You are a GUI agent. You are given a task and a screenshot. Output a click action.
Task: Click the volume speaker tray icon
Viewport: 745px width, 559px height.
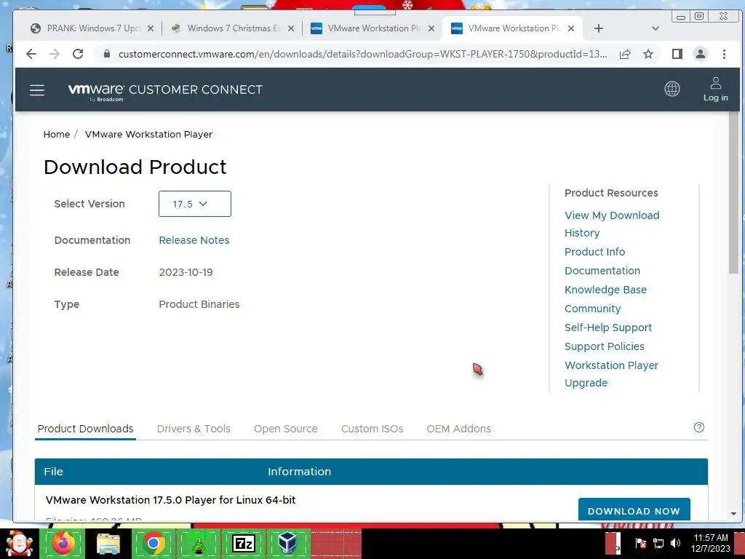[675, 543]
